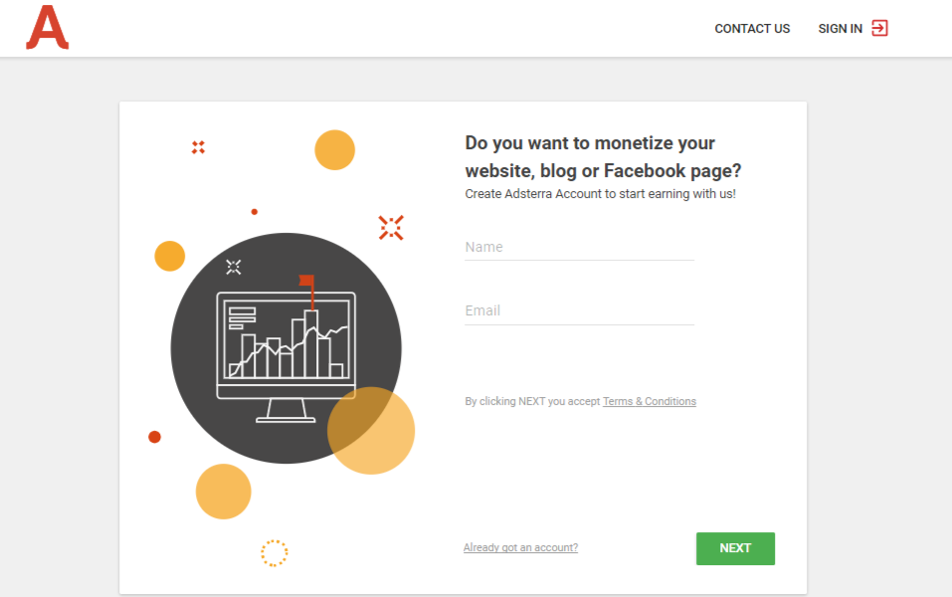Click the red flag on the chart
Image resolution: width=952 pixels, height=597 pixels.
coord(307,282)
